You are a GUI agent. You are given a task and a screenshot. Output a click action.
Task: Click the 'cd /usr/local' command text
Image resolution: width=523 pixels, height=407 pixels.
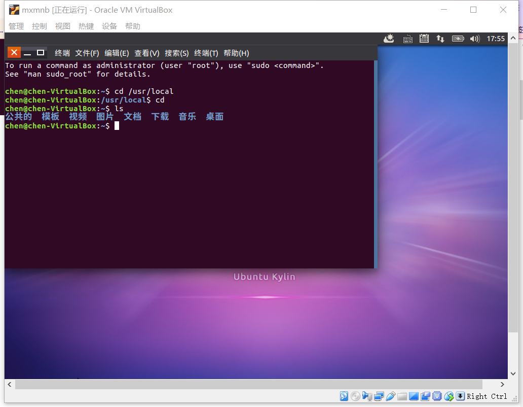144,91
